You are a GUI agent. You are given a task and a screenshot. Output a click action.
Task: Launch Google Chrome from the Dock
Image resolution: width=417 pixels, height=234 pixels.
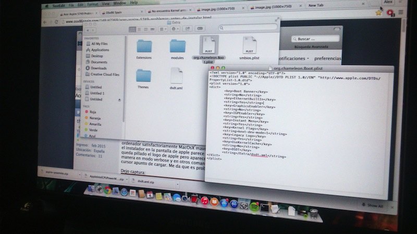[x=107, y=190]
